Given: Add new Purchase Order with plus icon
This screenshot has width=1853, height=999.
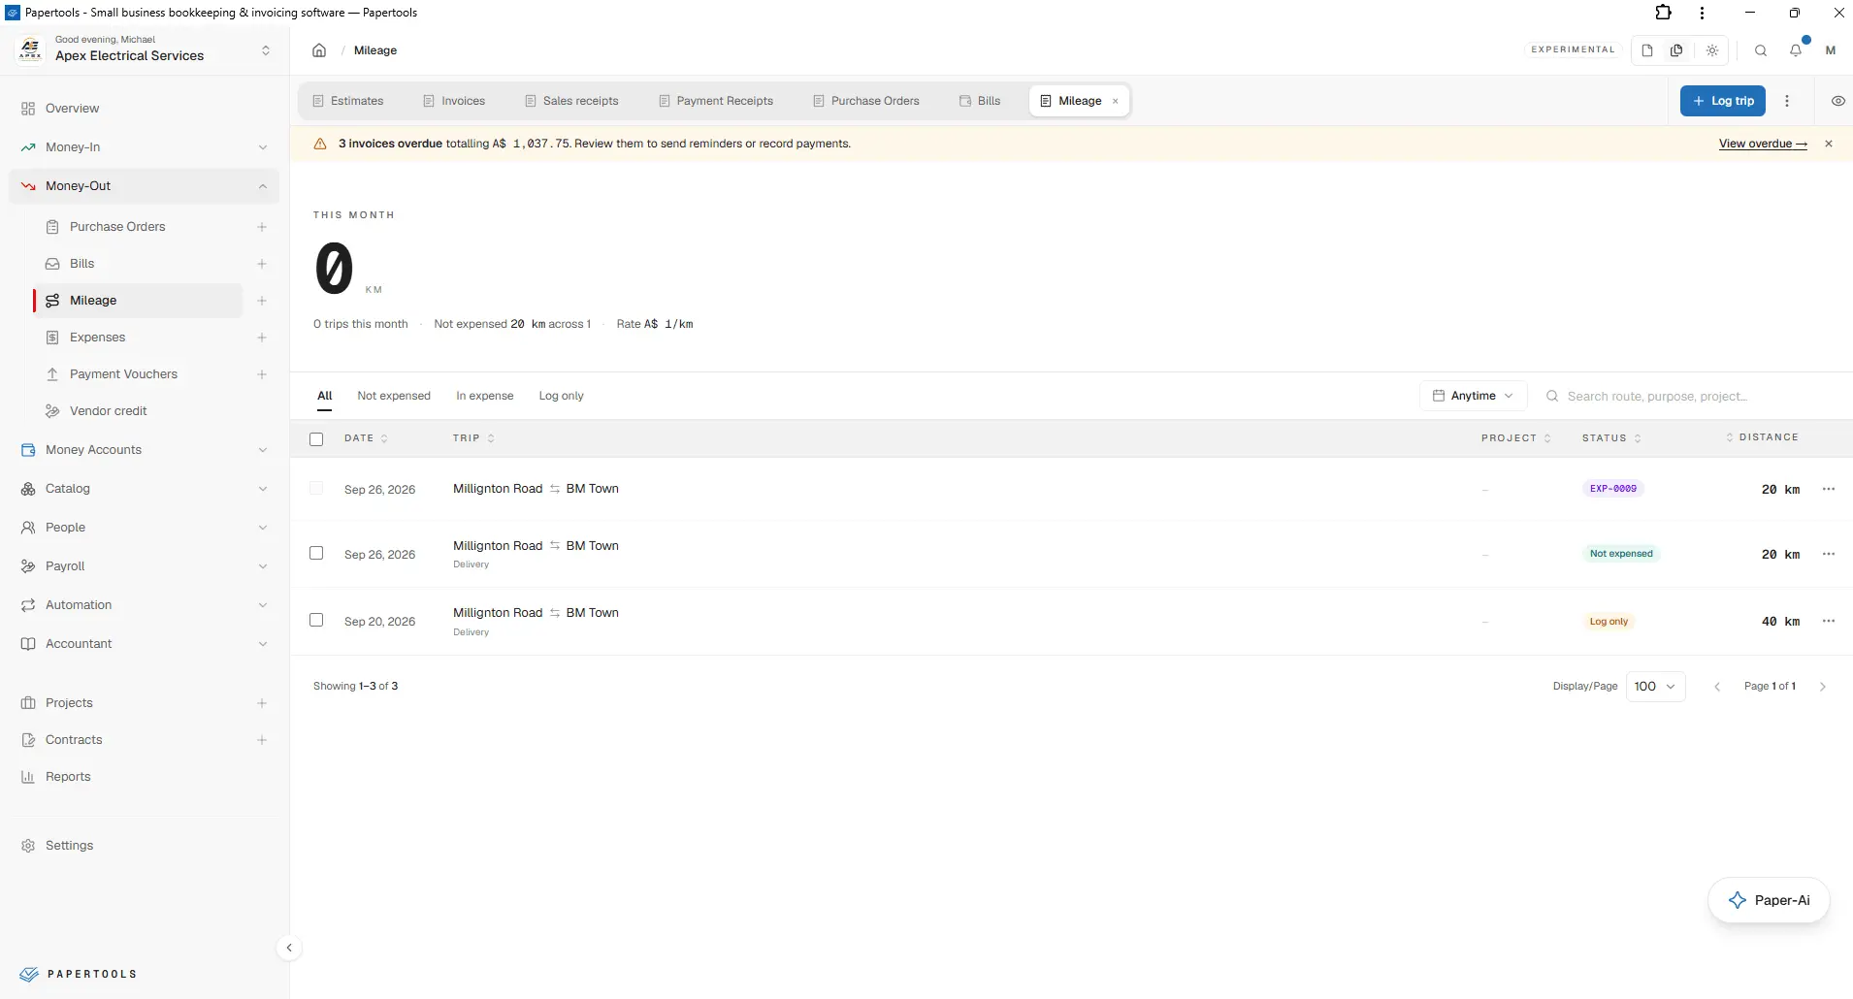Looking at the screenshot, I should [x=262, y=227].
